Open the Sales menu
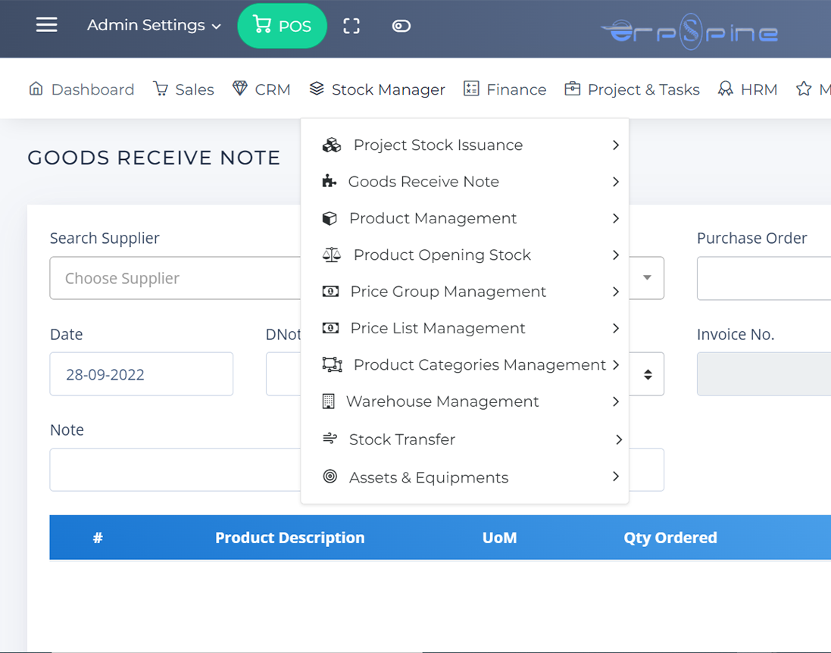831x653 pixels. [184, 89]
